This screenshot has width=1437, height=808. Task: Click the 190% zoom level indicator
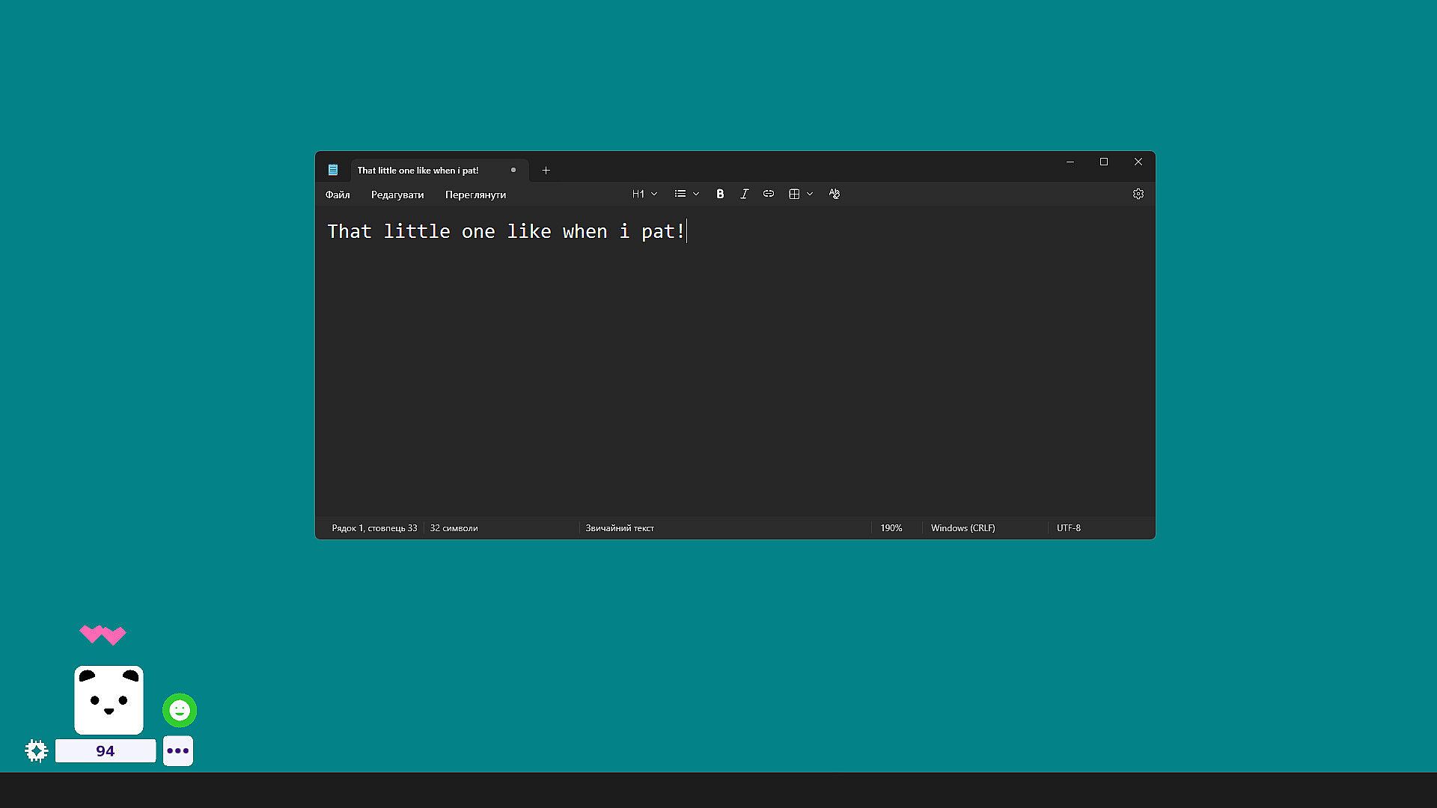tap(891, 528)
